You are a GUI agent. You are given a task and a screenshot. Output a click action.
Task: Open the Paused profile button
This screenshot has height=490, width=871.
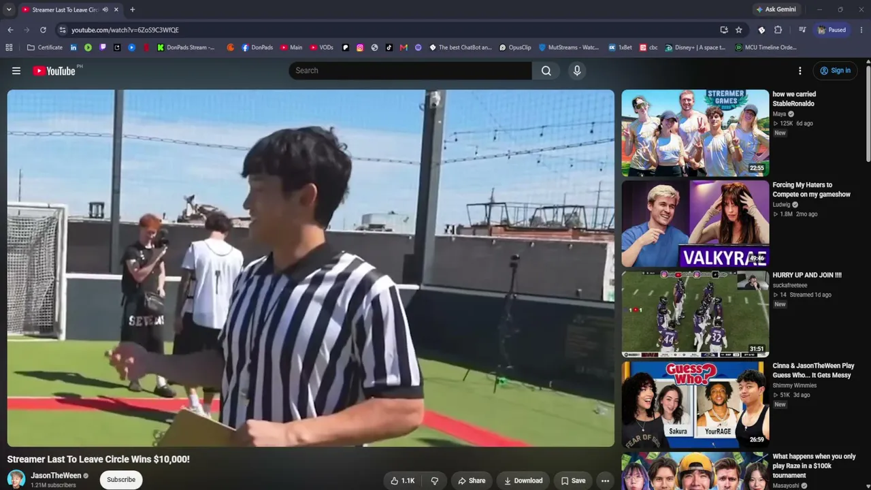(832, 30)
